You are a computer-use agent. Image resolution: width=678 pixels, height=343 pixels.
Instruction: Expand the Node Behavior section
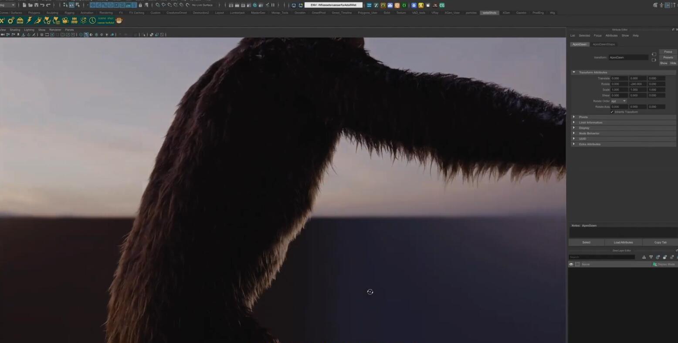tap(623, 133)
